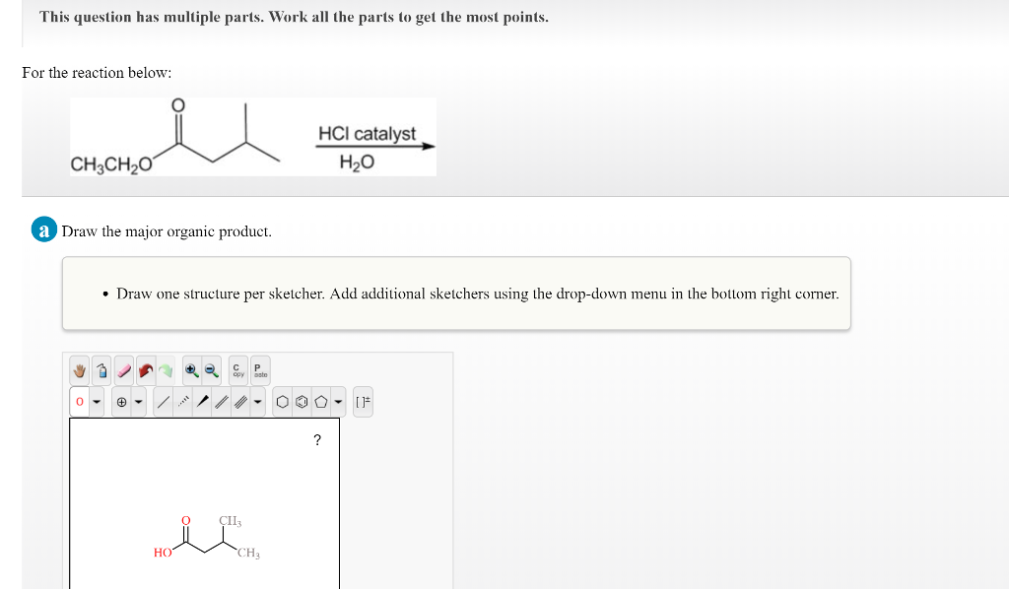
Task: Select the cyclopentane ring template
Action: (322, 401)
